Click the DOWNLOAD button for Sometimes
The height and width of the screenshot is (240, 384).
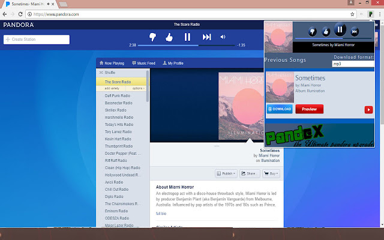(x=280, y=109)
